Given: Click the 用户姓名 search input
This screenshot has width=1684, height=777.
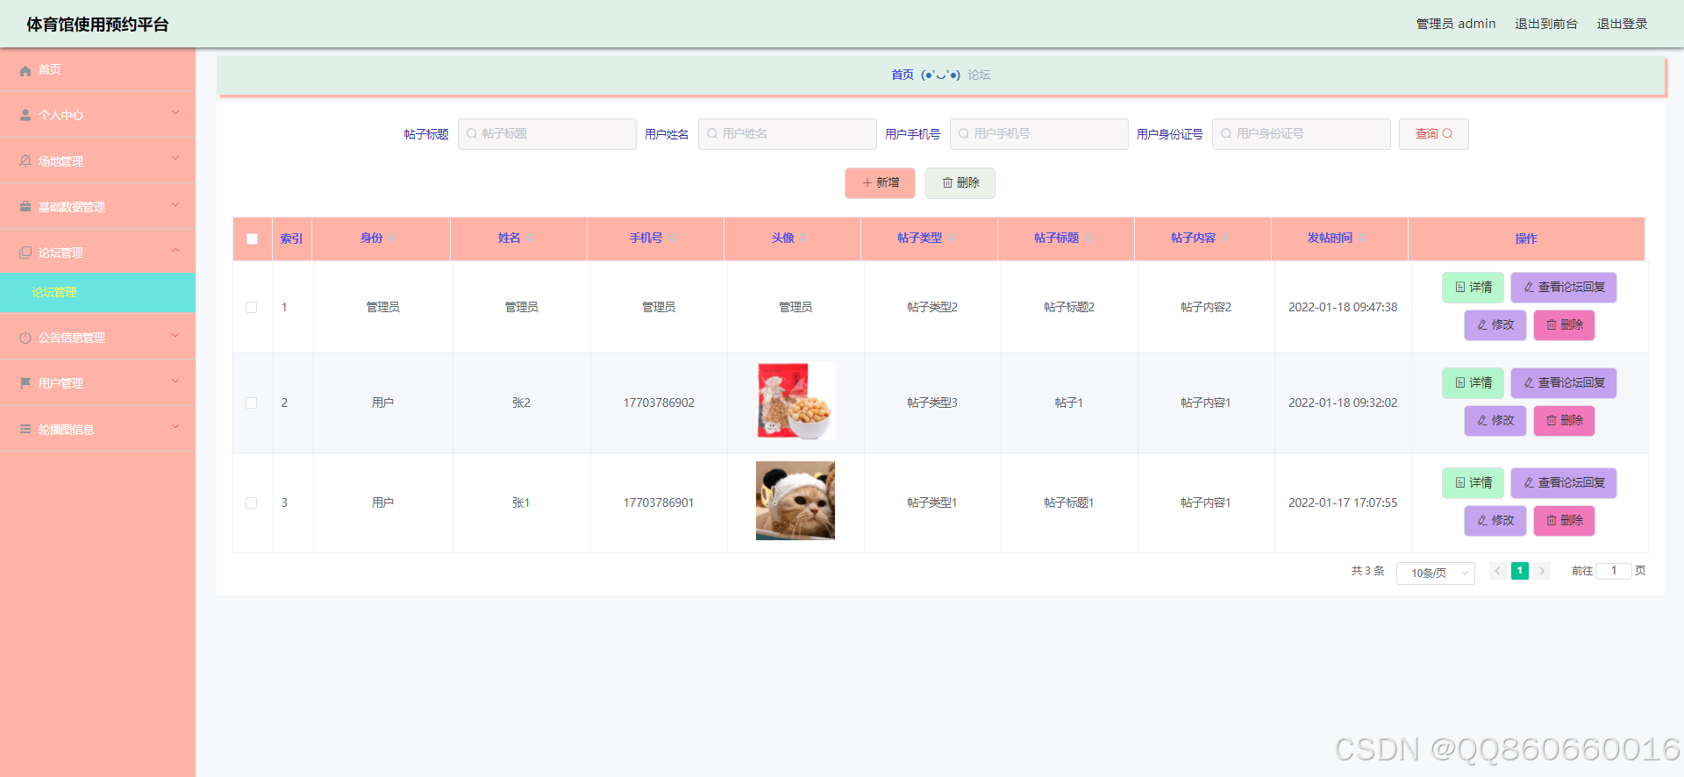Looking at the screenshot, I should tap(788, 134).
